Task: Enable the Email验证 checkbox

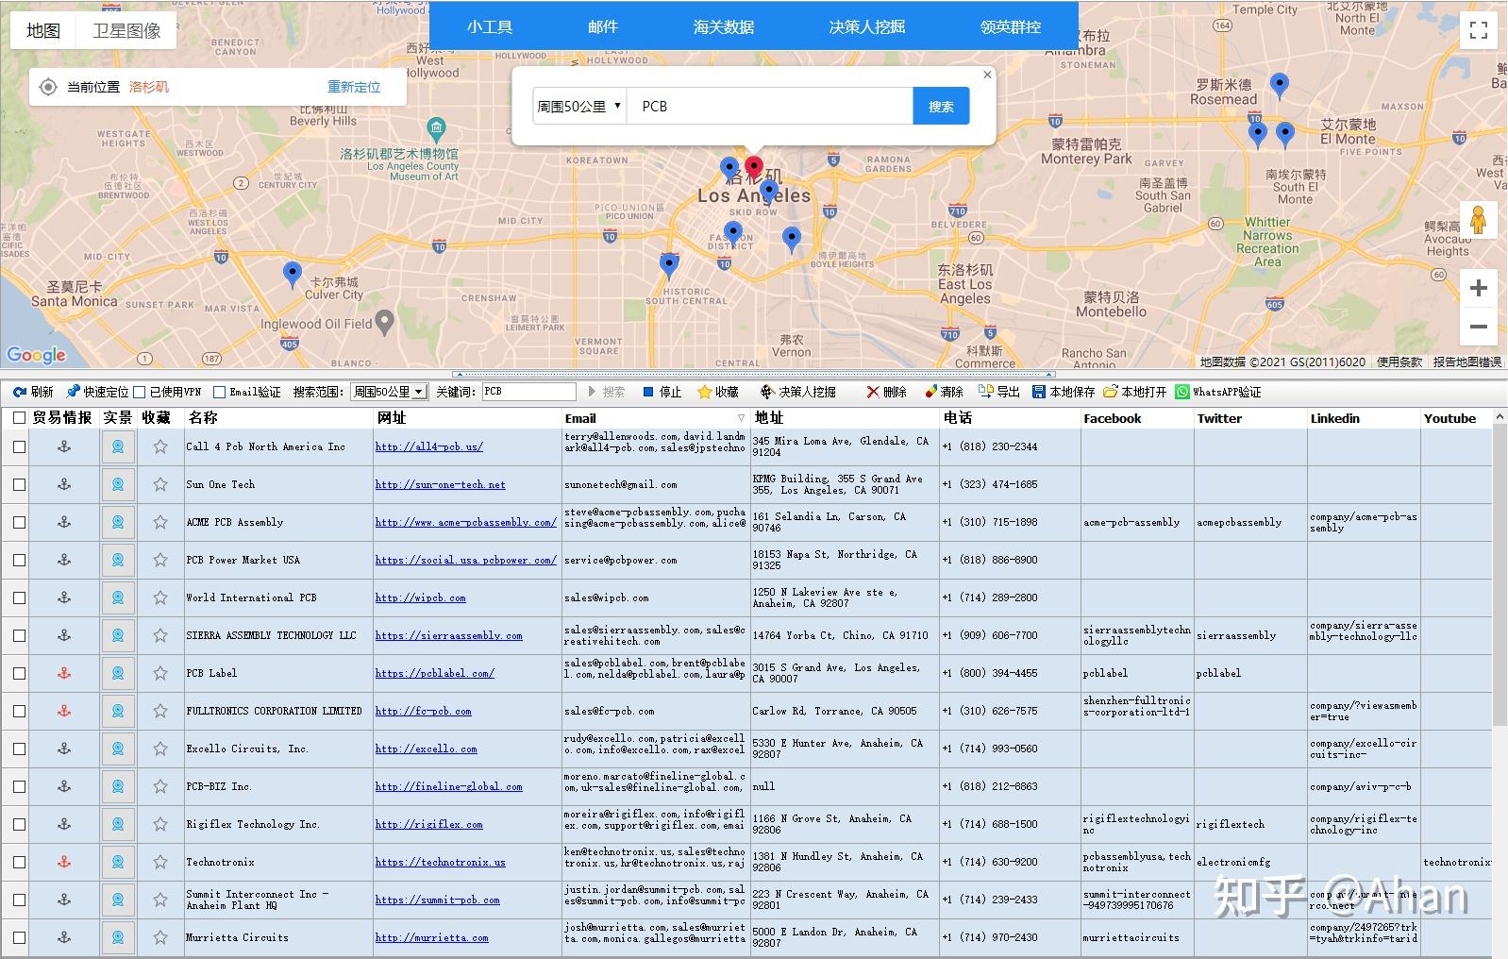Action: coord(220,392)
